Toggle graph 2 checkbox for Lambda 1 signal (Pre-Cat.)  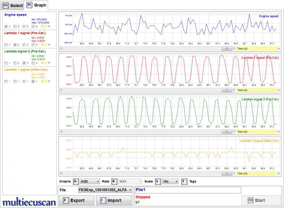point(15,45)
